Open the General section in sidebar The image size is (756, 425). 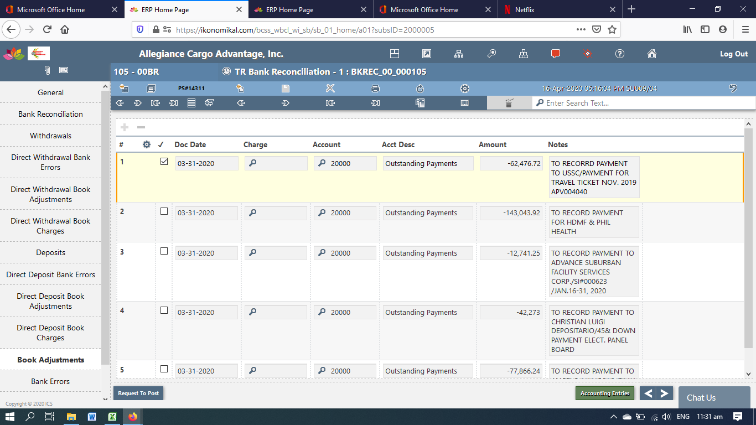(50, 92)
